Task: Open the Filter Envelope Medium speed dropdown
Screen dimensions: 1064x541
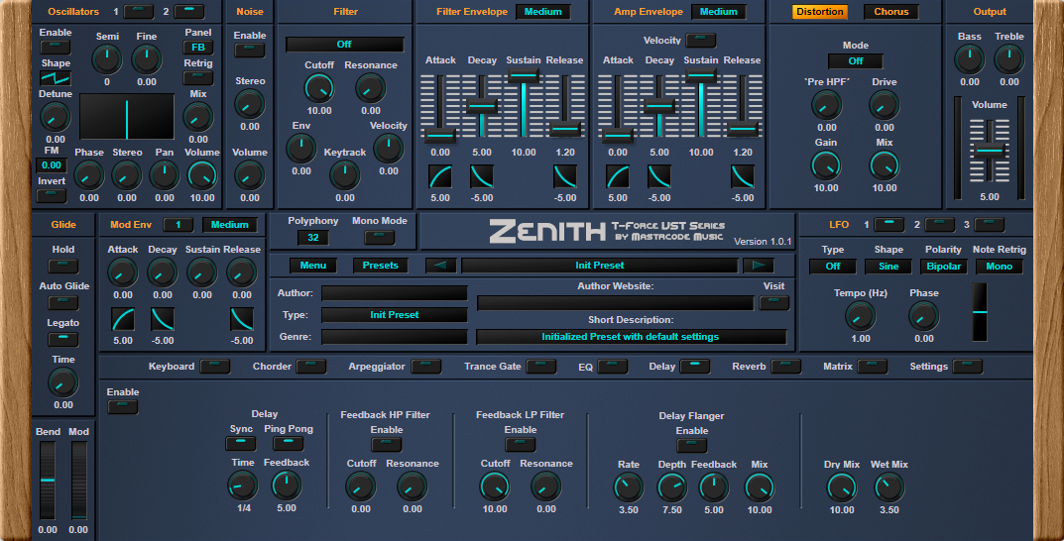Action: point(542,12)
